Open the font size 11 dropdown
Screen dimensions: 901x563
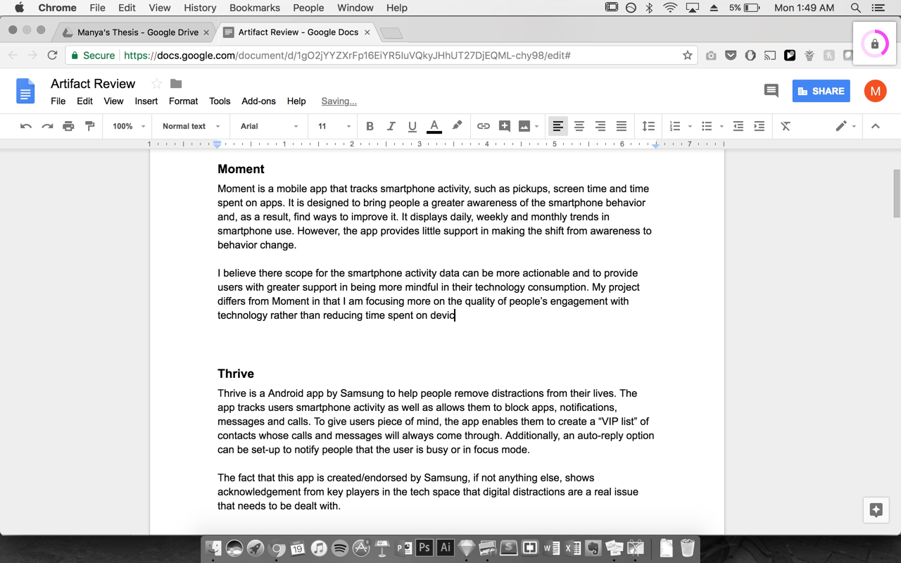[x=334, y=126]
